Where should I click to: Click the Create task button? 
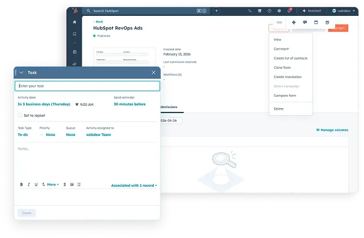click(x=27, y=213)
